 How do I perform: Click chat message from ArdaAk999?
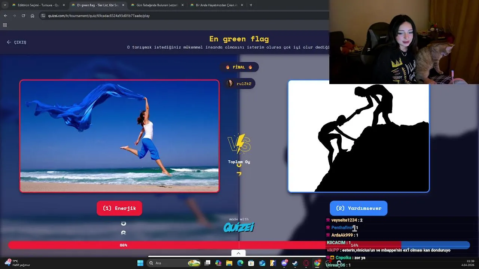tap(342, 235)
